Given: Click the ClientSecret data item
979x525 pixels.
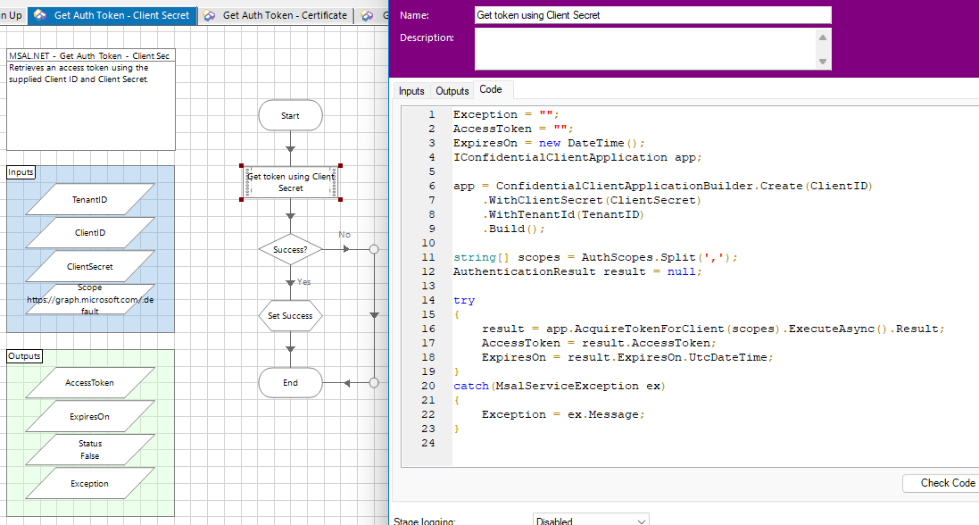Looking at the screenshot, I should pyautogui.click(x=89, y=266).
